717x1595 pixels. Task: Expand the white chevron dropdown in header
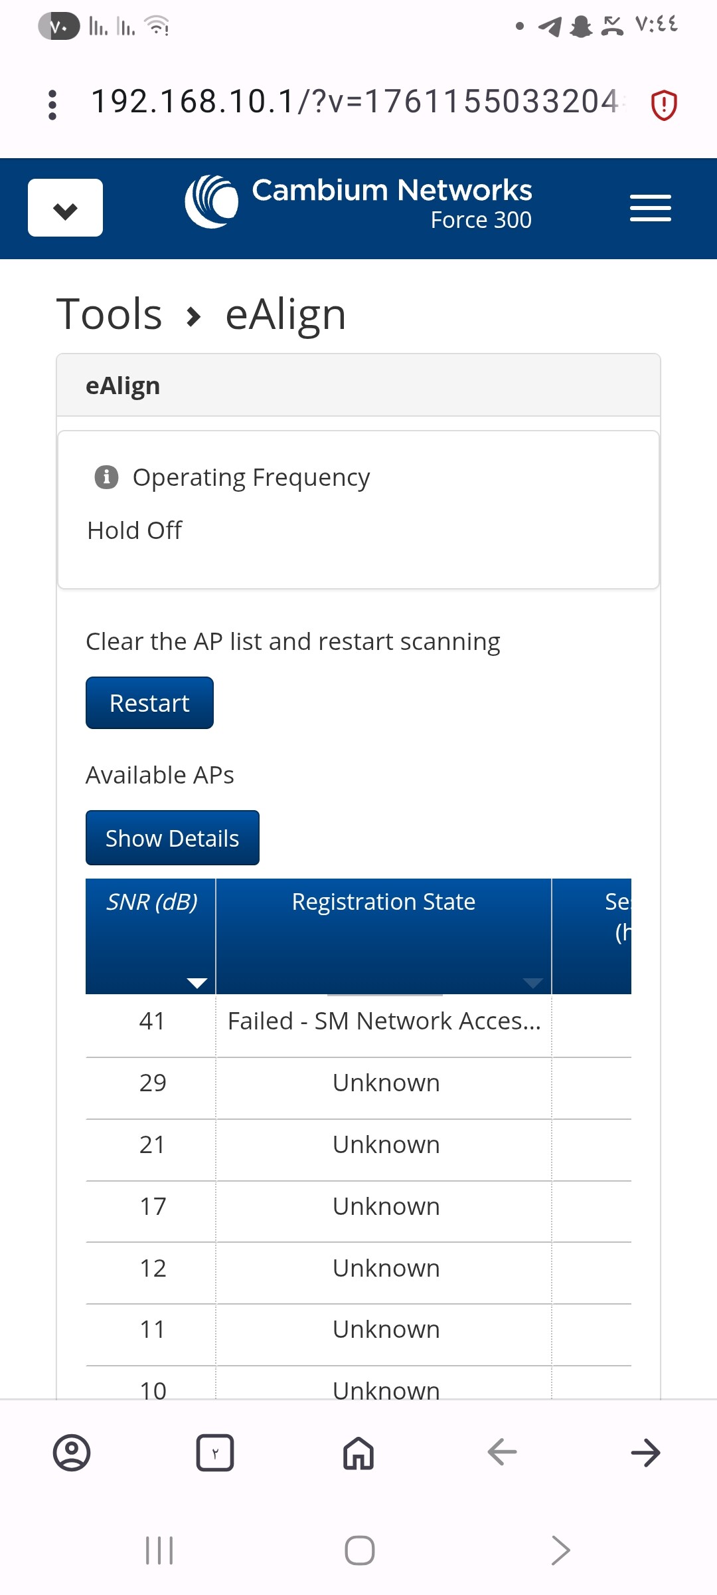[x=65, y=208]
